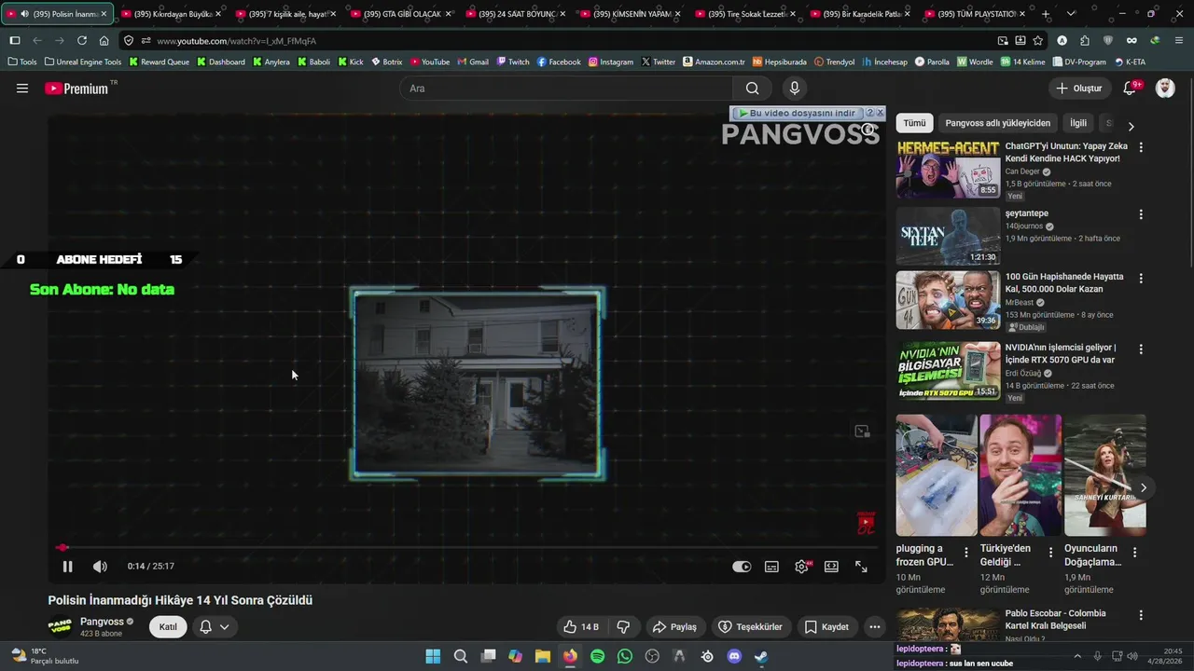This screenshot has width=1194, height=671.
Task: Show next Shorts with arrow button
Action: tap(1143, 487)
